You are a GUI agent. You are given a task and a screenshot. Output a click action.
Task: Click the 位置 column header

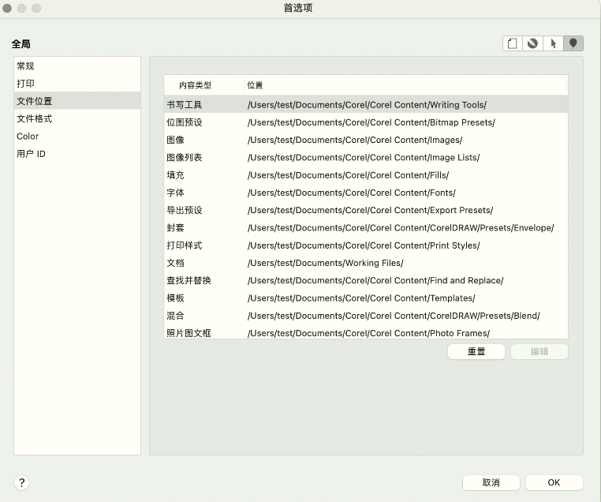(255, 85)
